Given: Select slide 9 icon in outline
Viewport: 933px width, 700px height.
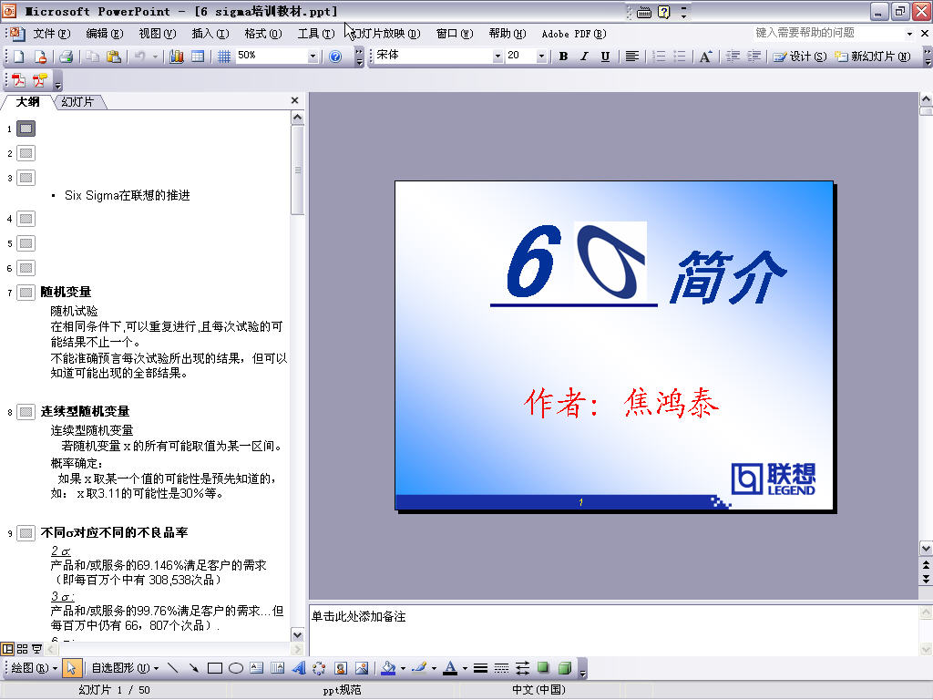Looking at the screenshot, I should point(26,532).
